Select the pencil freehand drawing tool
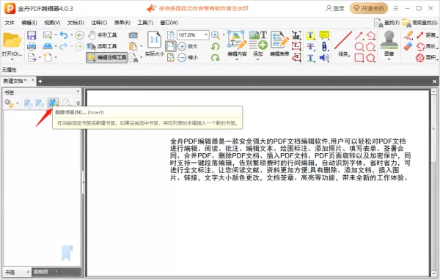The height and width of the screenshot is (280, 440). click(408, 35)
